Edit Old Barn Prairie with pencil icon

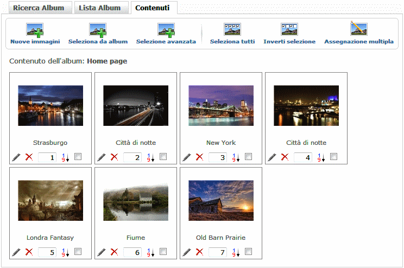pos(187,252)
